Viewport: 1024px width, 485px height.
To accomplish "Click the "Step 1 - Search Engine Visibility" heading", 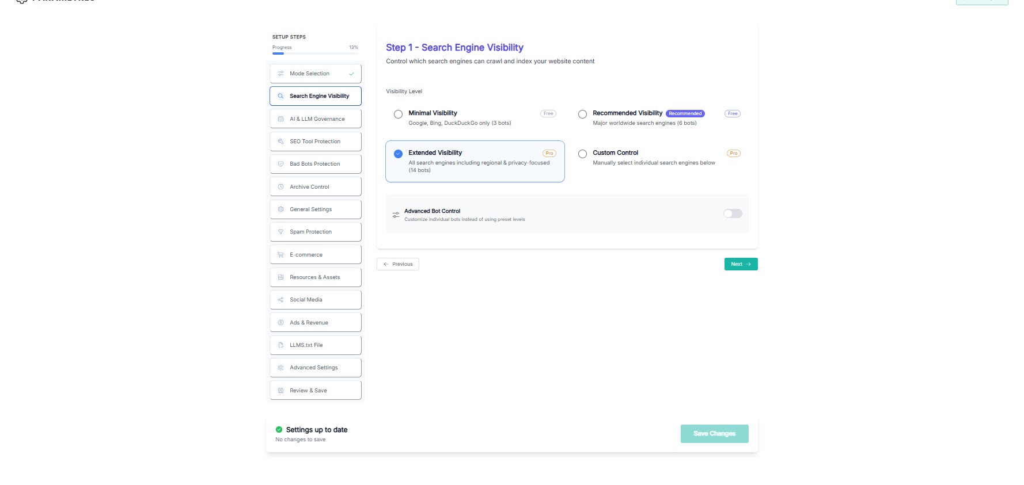I will pos(454,48).
